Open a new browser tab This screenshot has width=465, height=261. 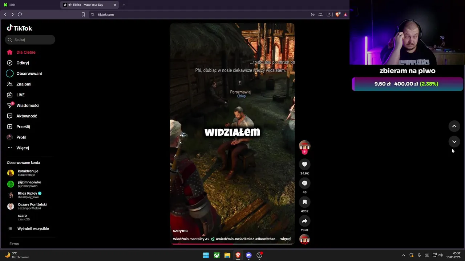124,5
